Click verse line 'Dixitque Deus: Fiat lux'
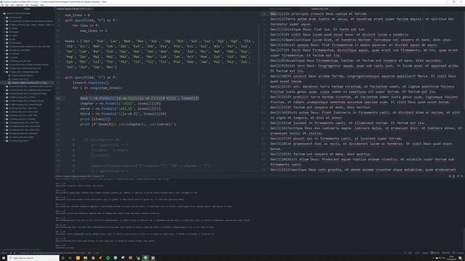Viewport: 465px width, 261px height. click(x=318, y=29)
